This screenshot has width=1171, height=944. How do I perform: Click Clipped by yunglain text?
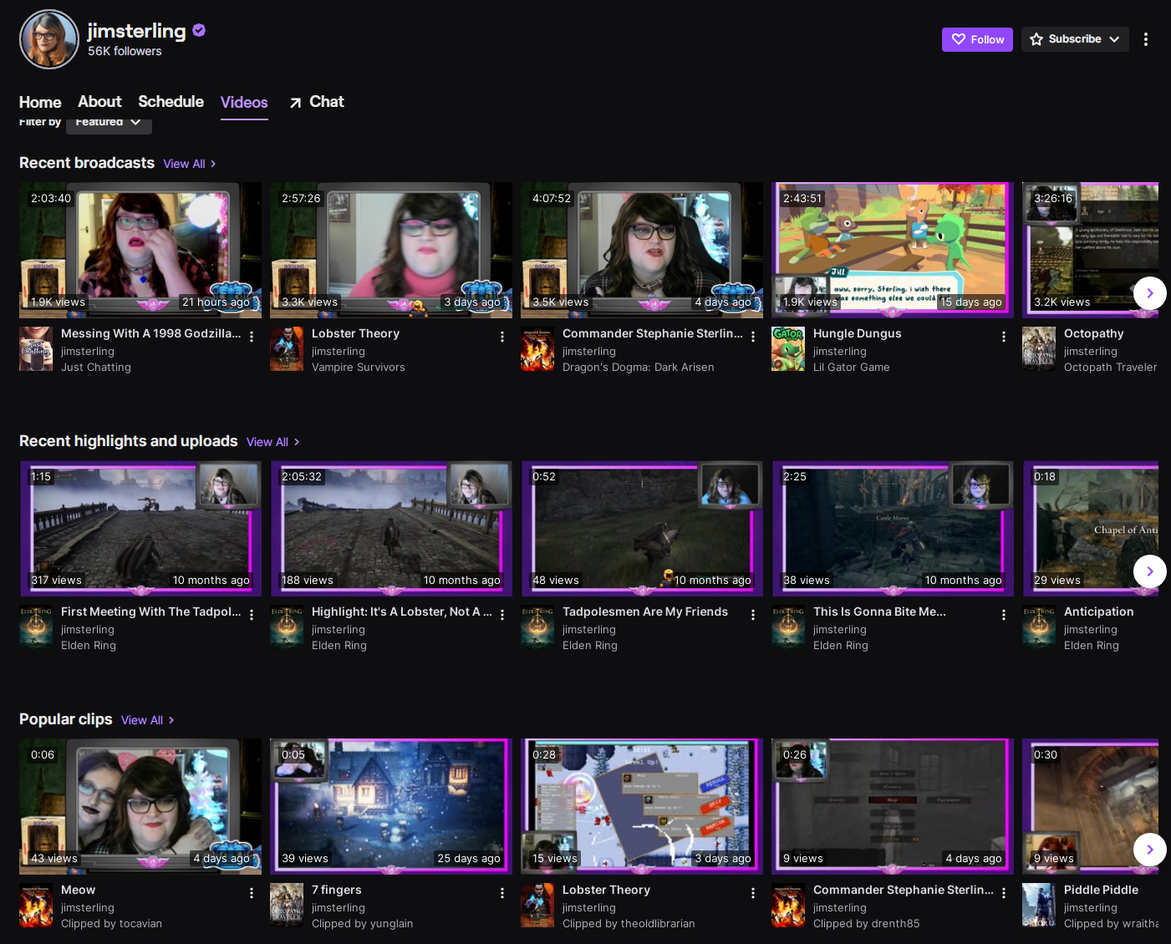(x=362, y=923)
